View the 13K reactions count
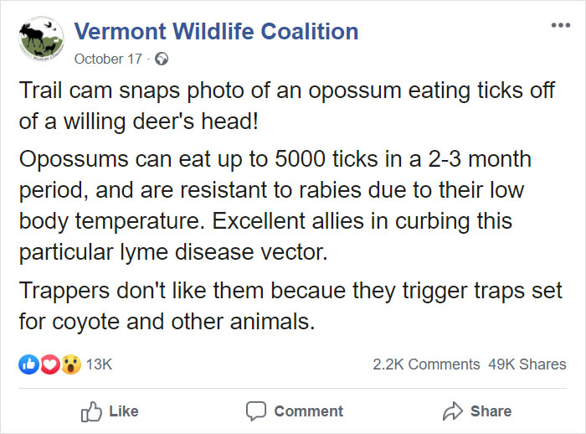This screenshot has height=434, width=586. click(x=99, y=364)
